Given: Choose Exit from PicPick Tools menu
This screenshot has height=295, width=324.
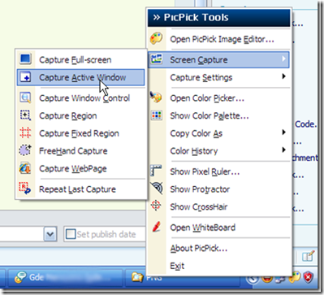Looking at the screenshot, I should pos(218,266).
